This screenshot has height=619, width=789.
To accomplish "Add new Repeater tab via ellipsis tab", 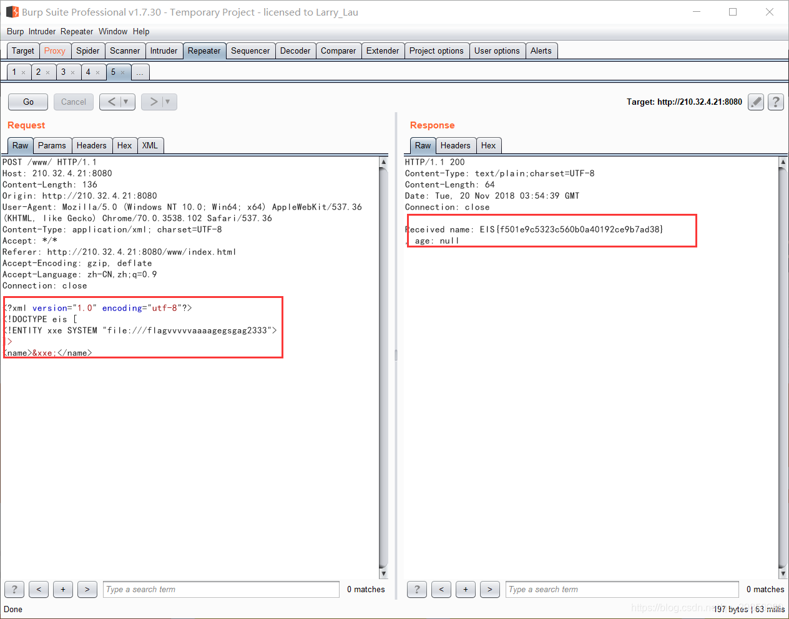I will [x=140, y=72].
